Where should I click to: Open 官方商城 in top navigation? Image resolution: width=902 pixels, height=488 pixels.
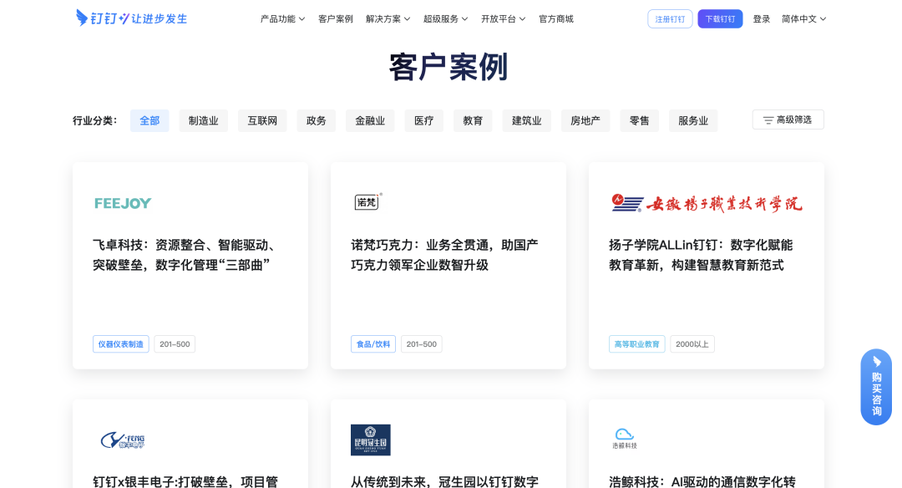(x=555, y=19)
